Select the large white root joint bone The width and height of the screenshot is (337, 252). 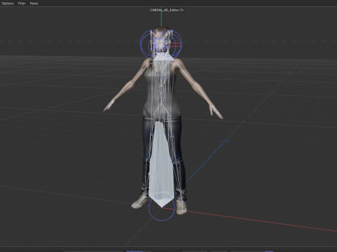point(161,163)
